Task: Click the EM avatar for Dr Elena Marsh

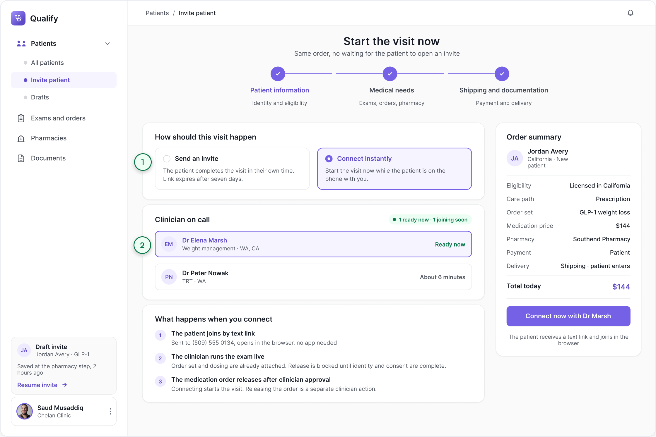Action: pyautogui.click(x=169, y=244)
